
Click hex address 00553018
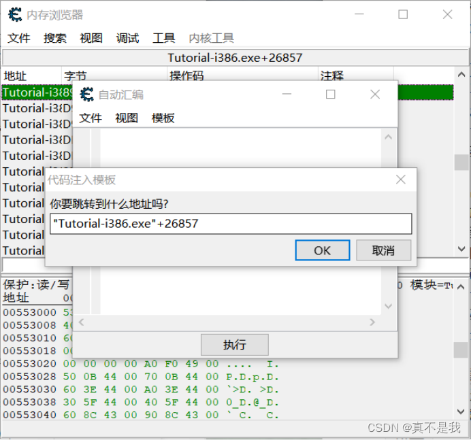[29, 351]
